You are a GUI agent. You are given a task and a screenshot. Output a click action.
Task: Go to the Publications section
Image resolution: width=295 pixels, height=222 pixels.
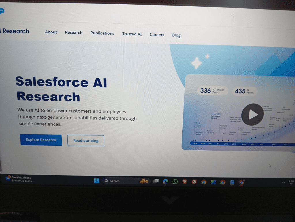[x=102, y=33]
